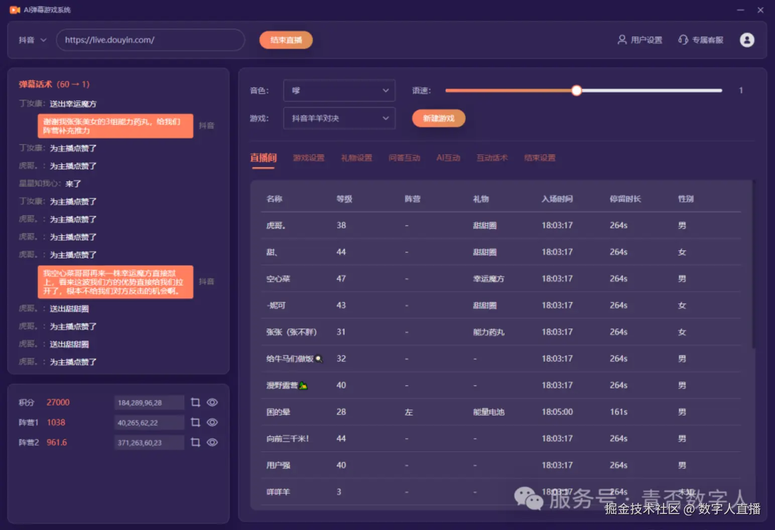Open 用户设置 link

pyautogui.click(x=640, y=40)
